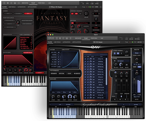Screen dimensions: 146x121
Task: Open the 3 VlGam KS Master instrument selector
Action: point(63,7)
